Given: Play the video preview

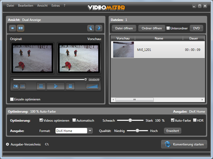Looking at the screenshot, I should [x=56, y=86].
